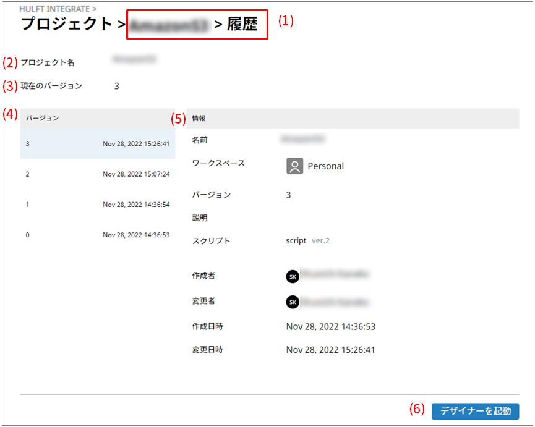Screen dimensions: 535x427
Task: Click the ver.2 label beside script
Action: click(x=320, y=241)
